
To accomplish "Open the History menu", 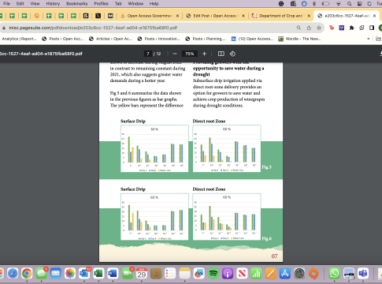I will tap(53, 4).
